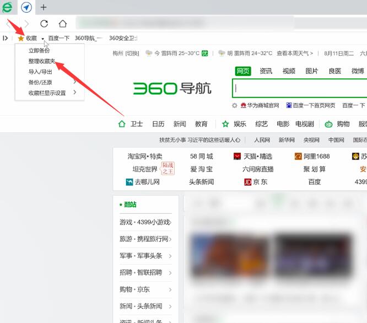Open the 头条新闻 site link
Image resolution: width=367 pixels, height=323 pixels.
click(201, 182)
